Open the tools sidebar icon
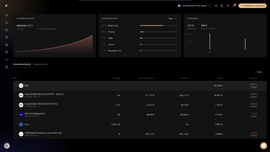 (x=7, y=52)
